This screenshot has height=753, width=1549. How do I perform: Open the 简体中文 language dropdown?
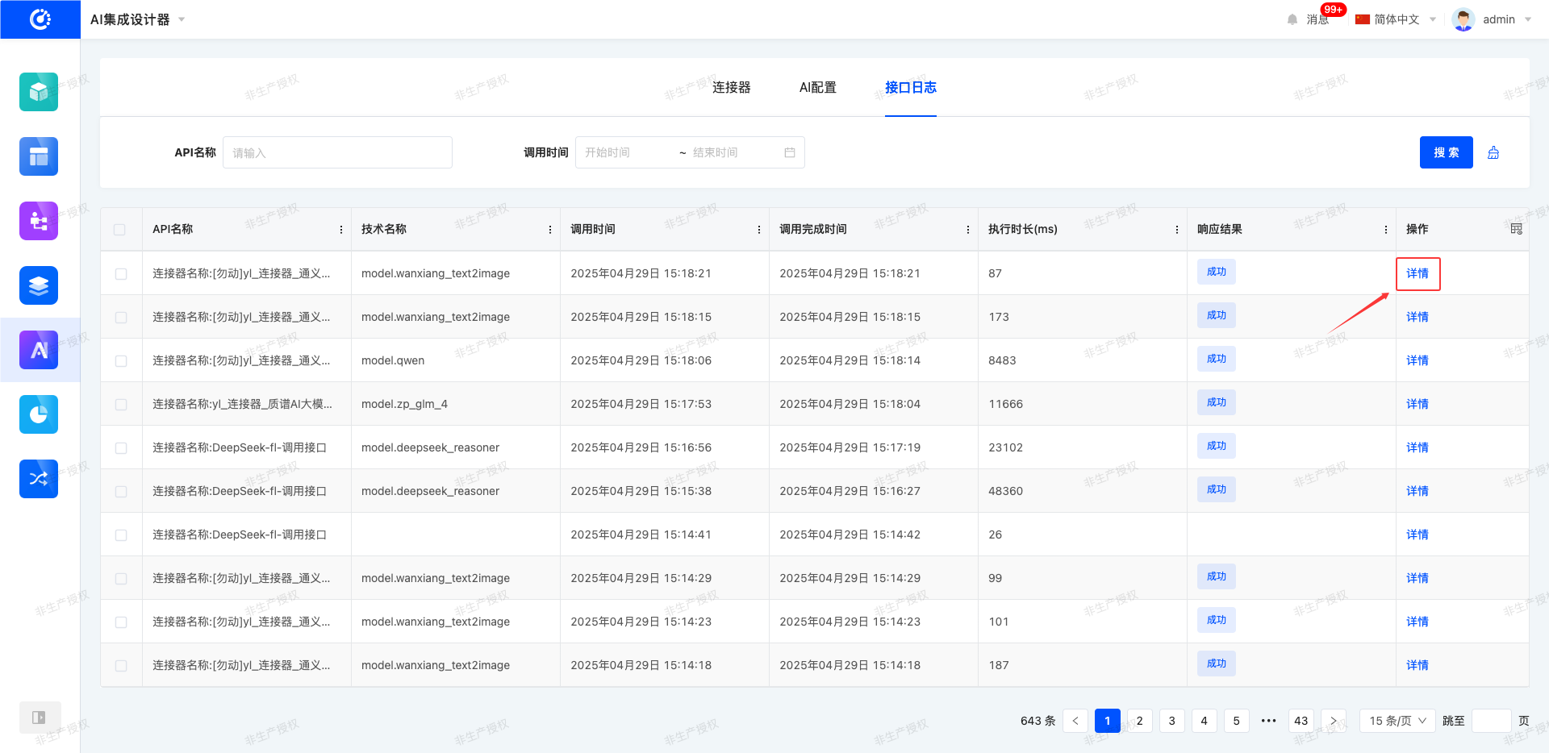point(1396,19)
